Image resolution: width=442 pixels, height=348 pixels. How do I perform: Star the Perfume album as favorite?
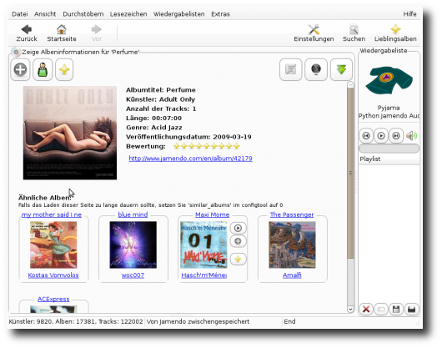64,69
